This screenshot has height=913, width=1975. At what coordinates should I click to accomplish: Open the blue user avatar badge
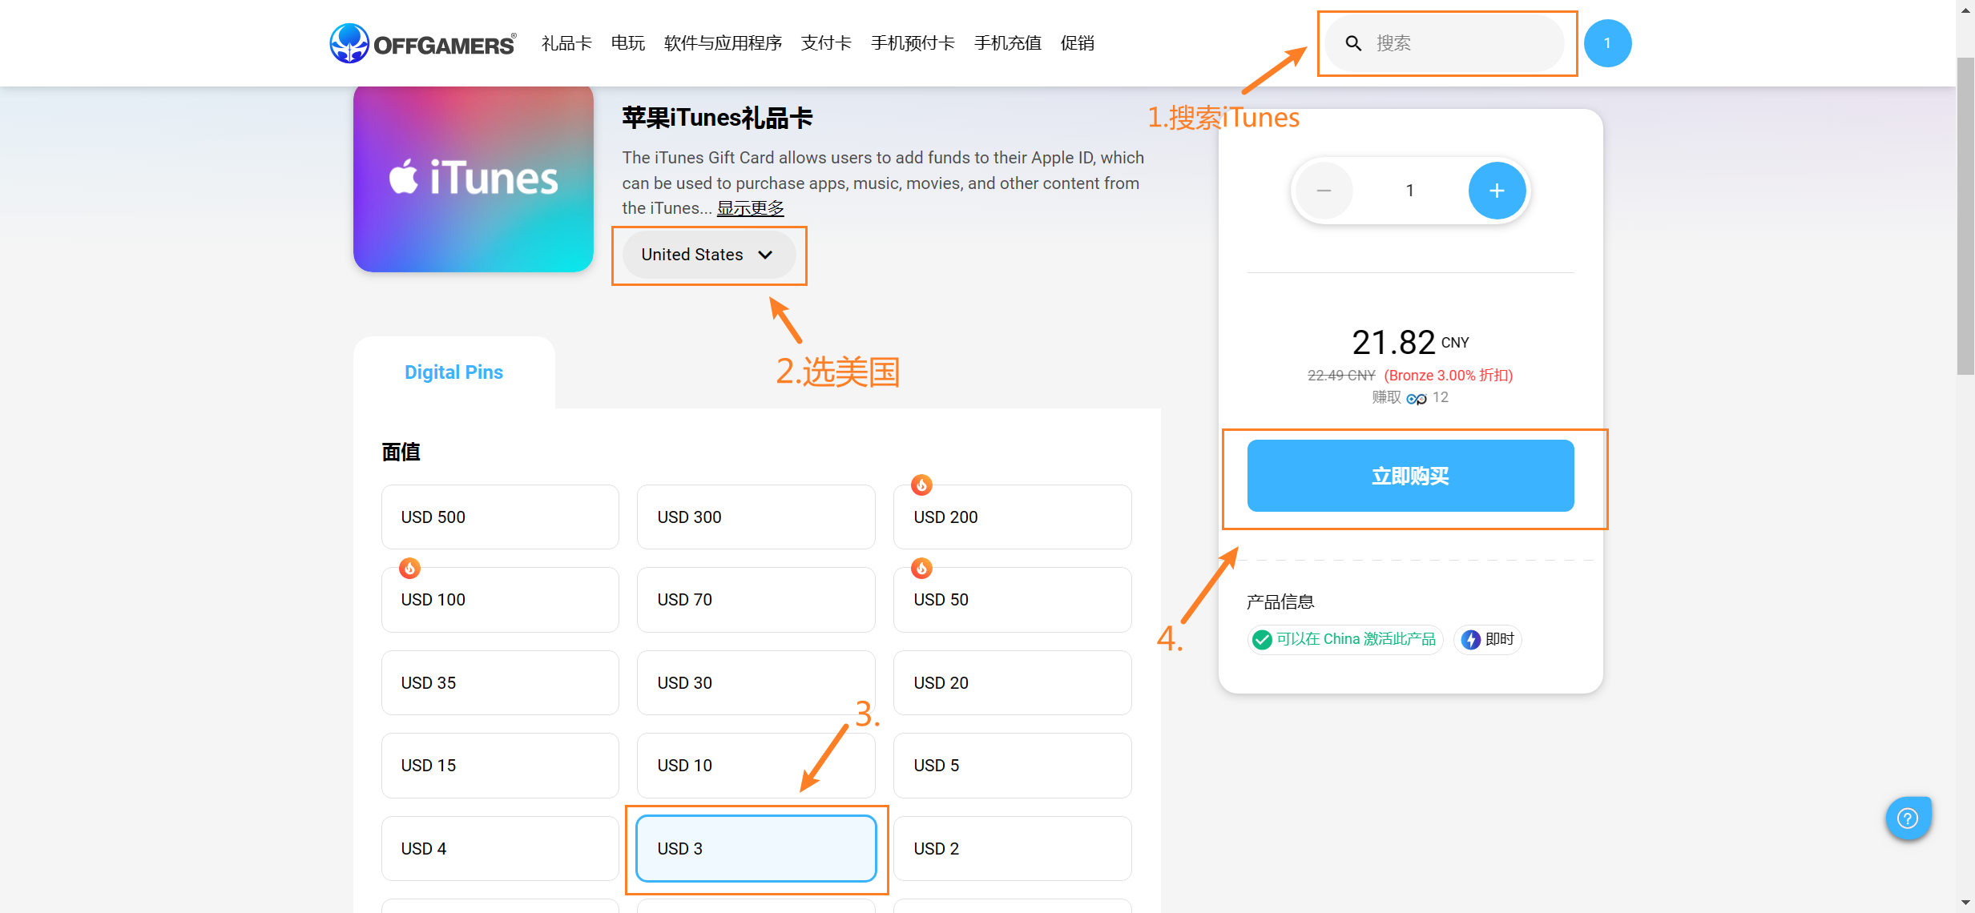point(1606,43)
